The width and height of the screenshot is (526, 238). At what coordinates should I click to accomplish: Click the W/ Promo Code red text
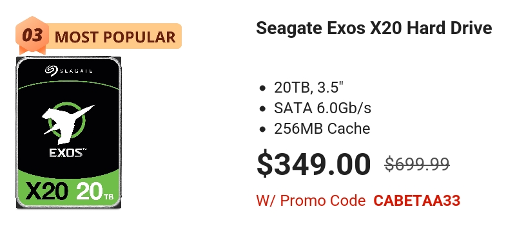tap(311, 201)
